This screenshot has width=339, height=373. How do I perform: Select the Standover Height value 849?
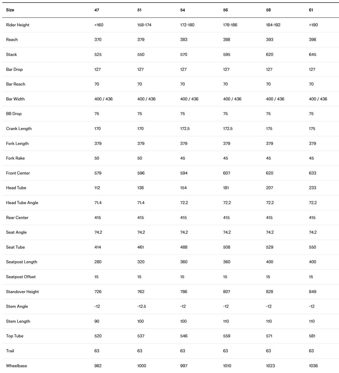[313, 292]
